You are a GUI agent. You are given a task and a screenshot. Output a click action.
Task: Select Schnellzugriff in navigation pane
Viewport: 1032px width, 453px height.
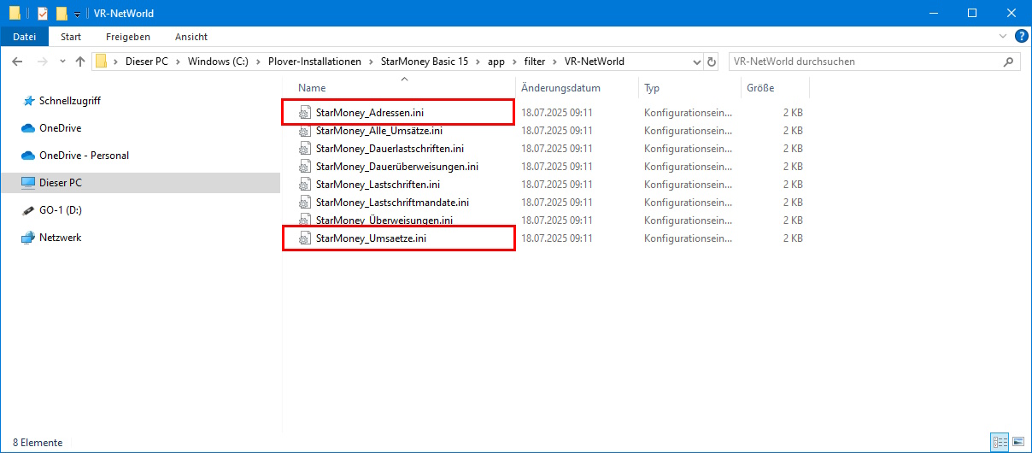(70, 100)
